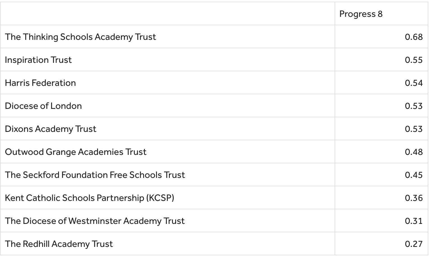The width and height of the screenshot is (430, 257).
Task: Click the 0.68 Progress 8 score
Action: point(413,37)
